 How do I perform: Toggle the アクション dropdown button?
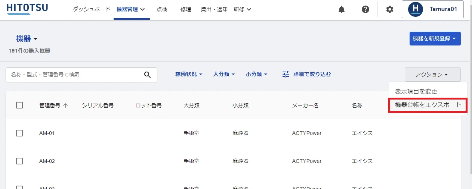[x=433, y=75]
